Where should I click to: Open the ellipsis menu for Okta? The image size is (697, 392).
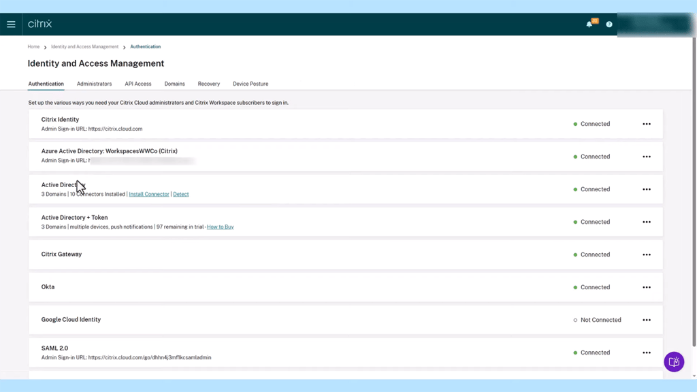[x=646, y=287]
